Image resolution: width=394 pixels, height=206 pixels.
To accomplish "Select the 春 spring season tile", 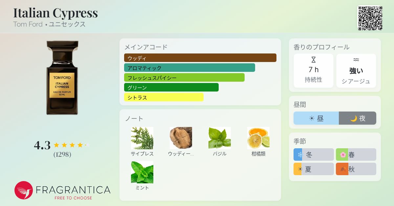I will tap(356, 154).
